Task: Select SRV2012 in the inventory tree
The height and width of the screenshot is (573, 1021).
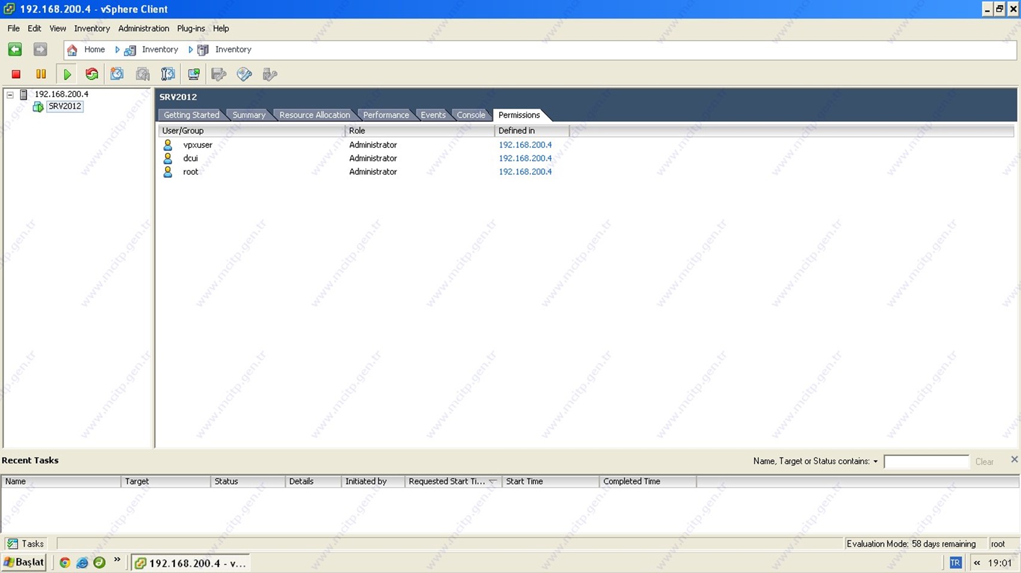Action: 65,107
